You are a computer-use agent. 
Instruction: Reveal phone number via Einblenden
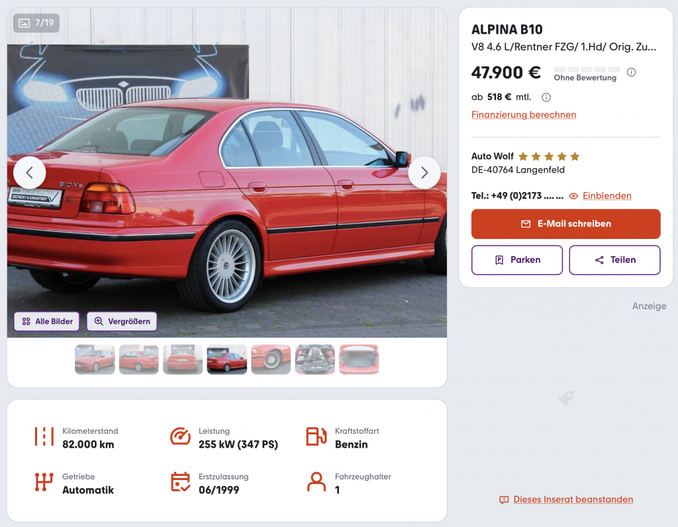(606, 196)
